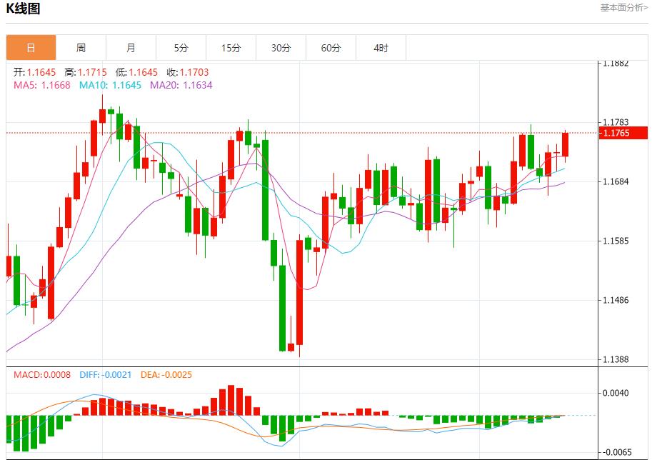Click the DIFF value label

point(107,374)
